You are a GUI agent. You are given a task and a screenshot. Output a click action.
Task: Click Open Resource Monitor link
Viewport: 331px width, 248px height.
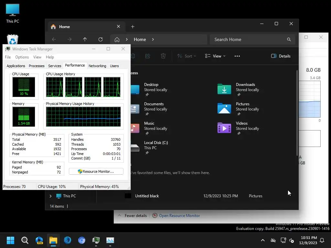[179, 215]
